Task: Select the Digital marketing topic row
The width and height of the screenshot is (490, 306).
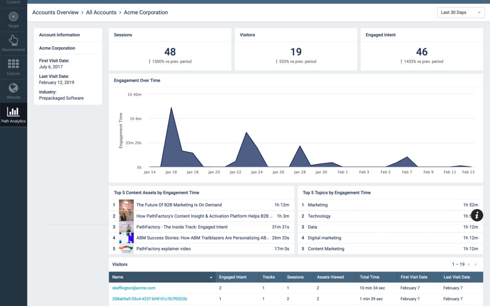Action: click(x=390, y=238)
